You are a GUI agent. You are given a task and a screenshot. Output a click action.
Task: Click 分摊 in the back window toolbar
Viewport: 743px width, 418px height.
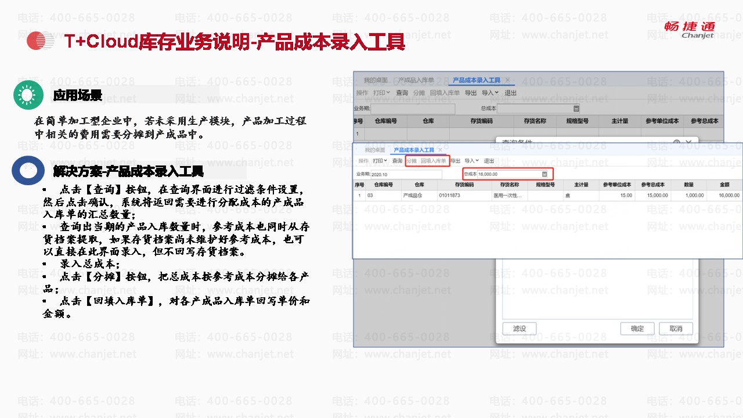click(x=419, y=93)
